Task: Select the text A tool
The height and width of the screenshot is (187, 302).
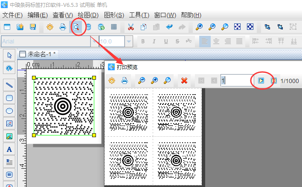Action: point(9,149)
